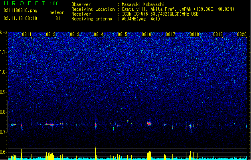251x160 pixels.
Task: Click the long meteor echo near 0812
Action: click(x=50, y=124)
